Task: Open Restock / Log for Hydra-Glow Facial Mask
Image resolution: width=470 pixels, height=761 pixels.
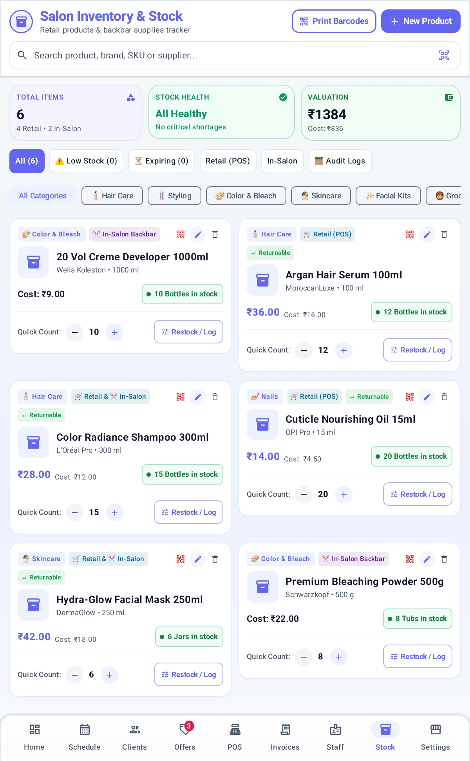Action: click(x=188, y=674)
